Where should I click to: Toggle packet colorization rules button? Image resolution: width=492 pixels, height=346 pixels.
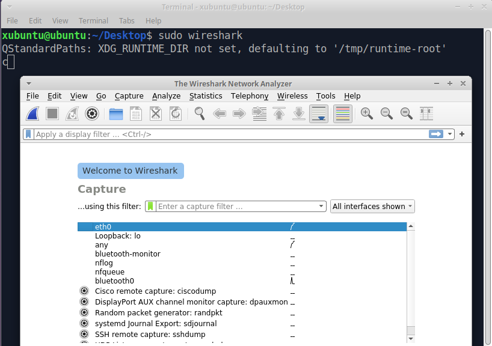(x=343, y=114)
